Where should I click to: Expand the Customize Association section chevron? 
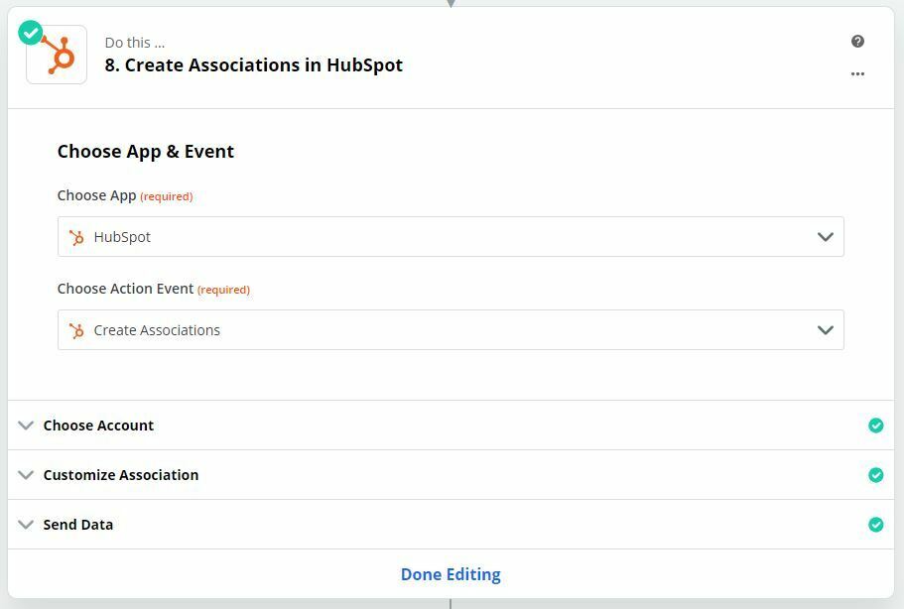tap(26, 475)
